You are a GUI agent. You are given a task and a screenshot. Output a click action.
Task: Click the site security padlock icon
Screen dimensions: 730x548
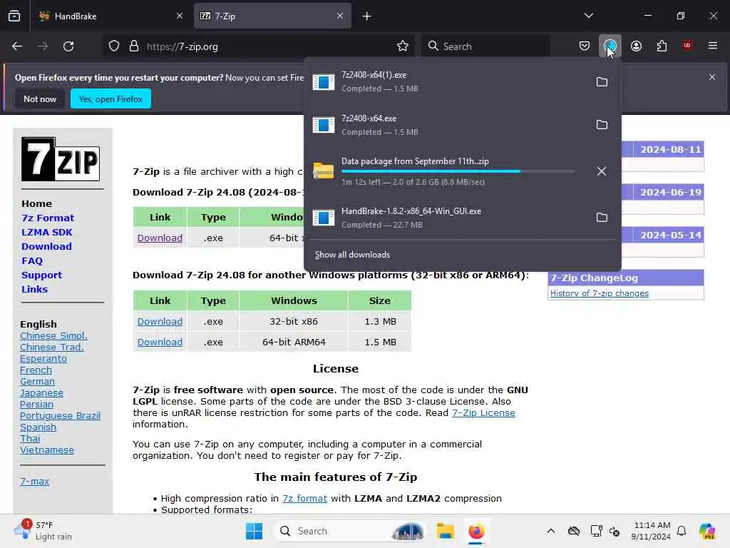(x=134, y=46)
